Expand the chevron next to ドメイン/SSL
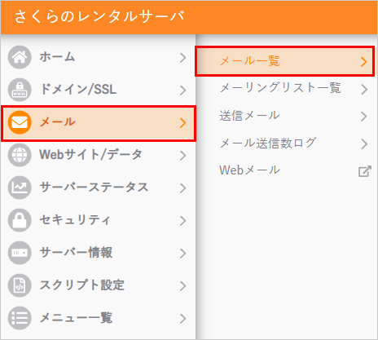This screenshot has width=378, height=340. point(183,91)
